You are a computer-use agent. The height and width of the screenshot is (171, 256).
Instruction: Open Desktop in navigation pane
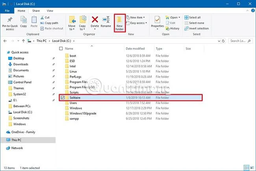point(16,58)
